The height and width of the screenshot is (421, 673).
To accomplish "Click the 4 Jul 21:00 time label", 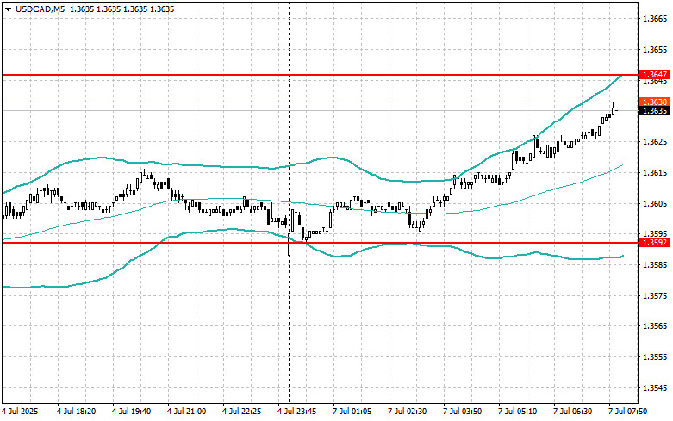I will [187, 412].
